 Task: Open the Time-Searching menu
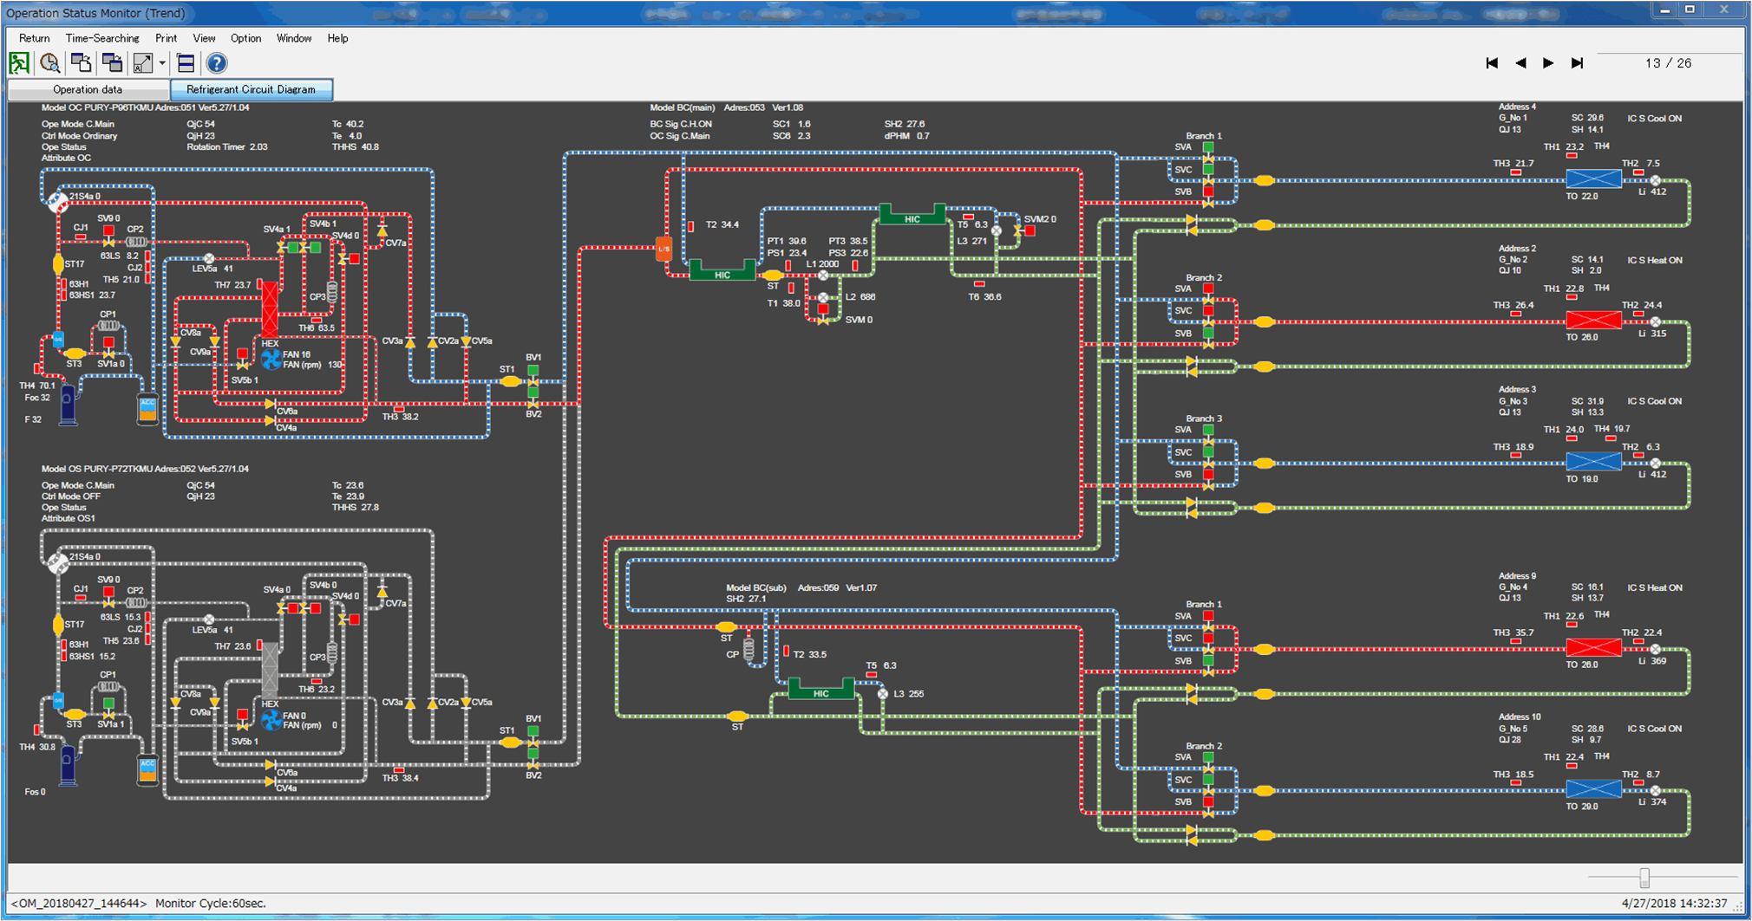point(102,38)
